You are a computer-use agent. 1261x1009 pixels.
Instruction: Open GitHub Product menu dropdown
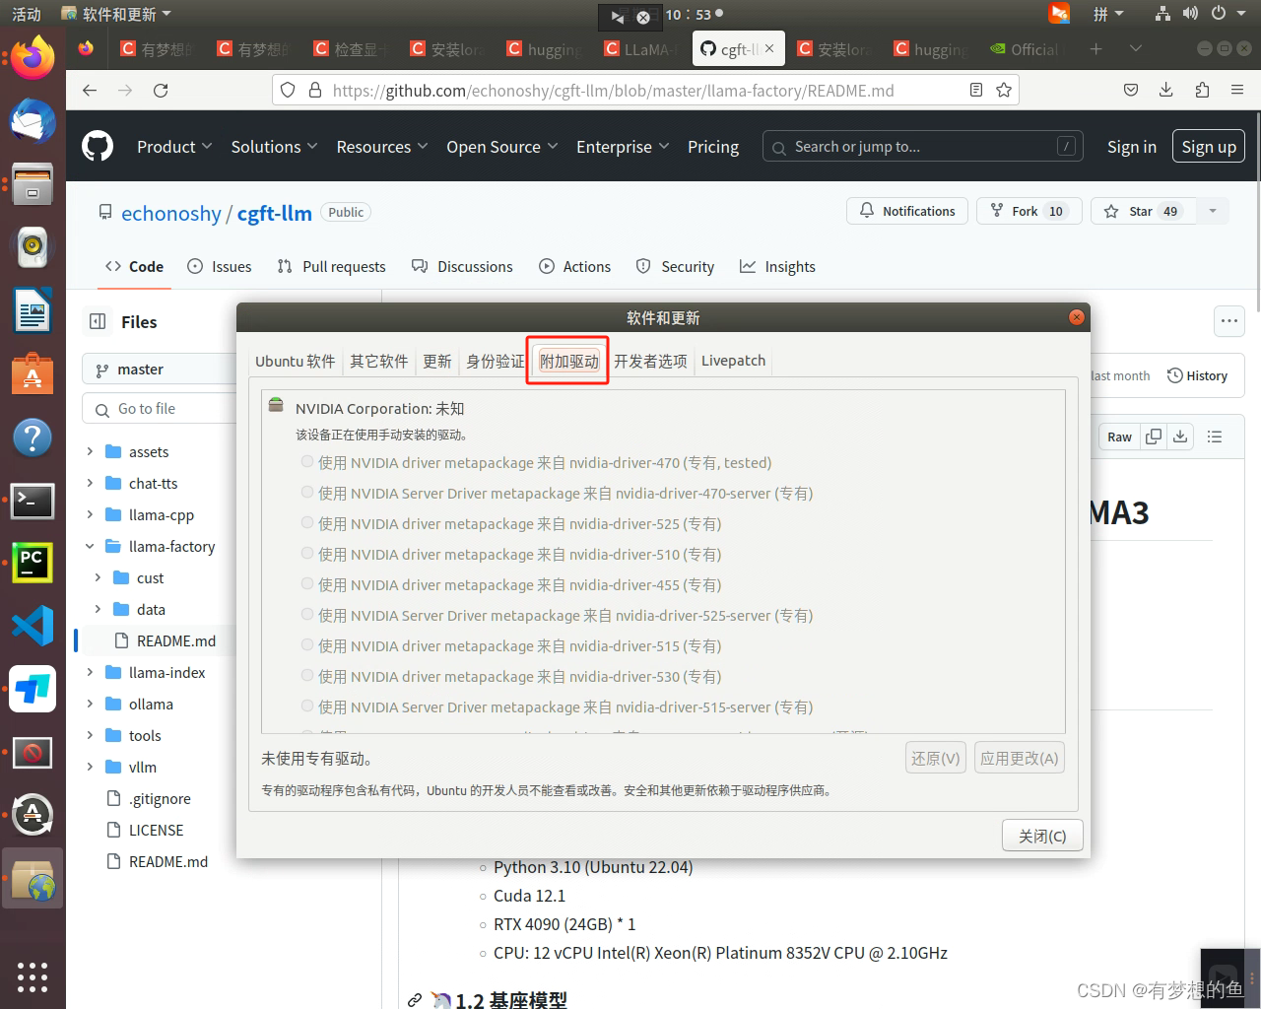pos(174,147)
